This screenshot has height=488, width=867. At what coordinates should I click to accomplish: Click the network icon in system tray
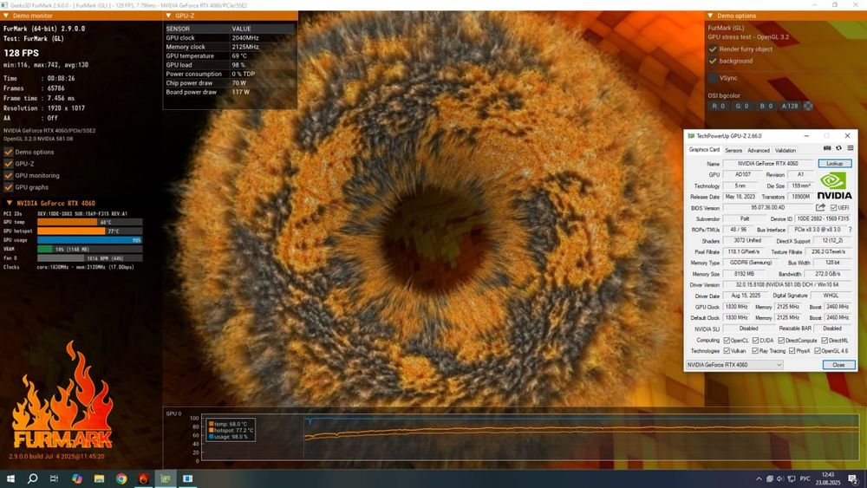click(x=792, y=478)
